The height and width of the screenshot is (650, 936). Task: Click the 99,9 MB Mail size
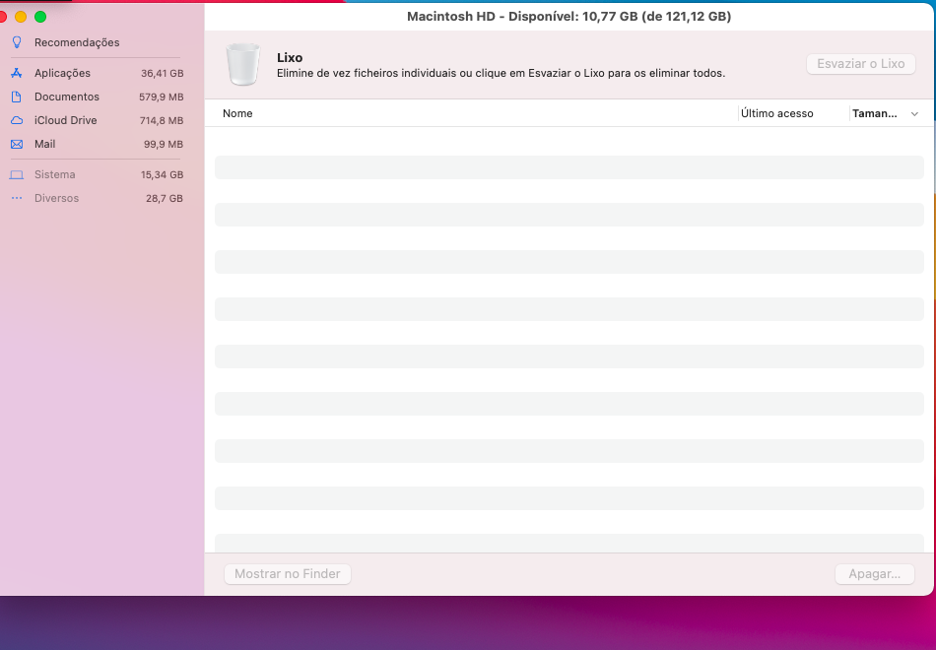[164, 145]
